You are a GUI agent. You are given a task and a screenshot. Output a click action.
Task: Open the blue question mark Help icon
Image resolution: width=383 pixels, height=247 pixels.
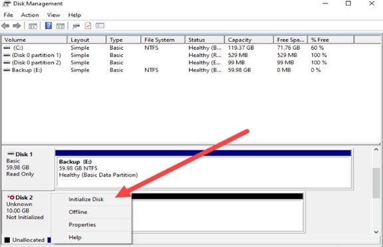49,26
